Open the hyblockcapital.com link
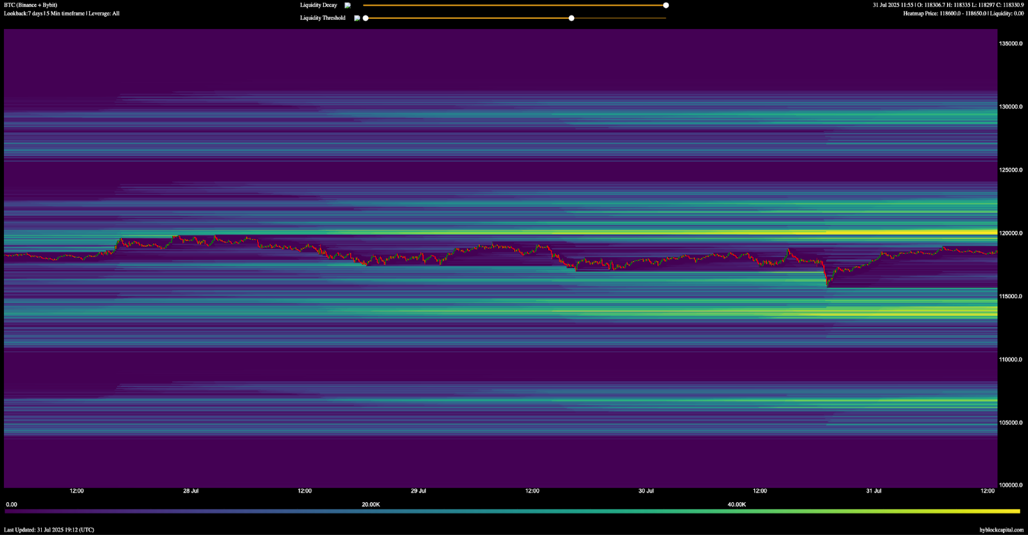 [x=1001, y=530]
